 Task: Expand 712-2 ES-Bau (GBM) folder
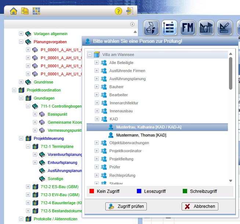point(28,187)
